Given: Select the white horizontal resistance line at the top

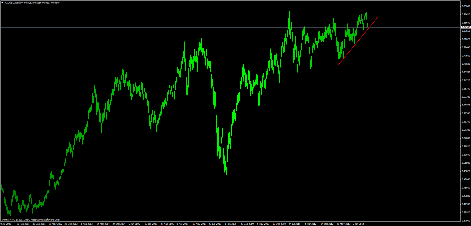Looking at the screenshot, I should click(x=354, y=11).
